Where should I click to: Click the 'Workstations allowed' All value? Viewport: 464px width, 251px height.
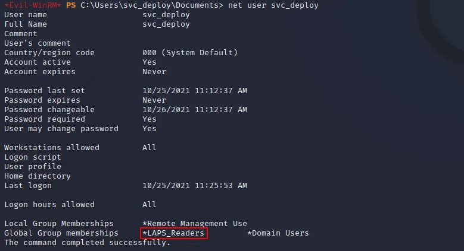coord(149,148)
